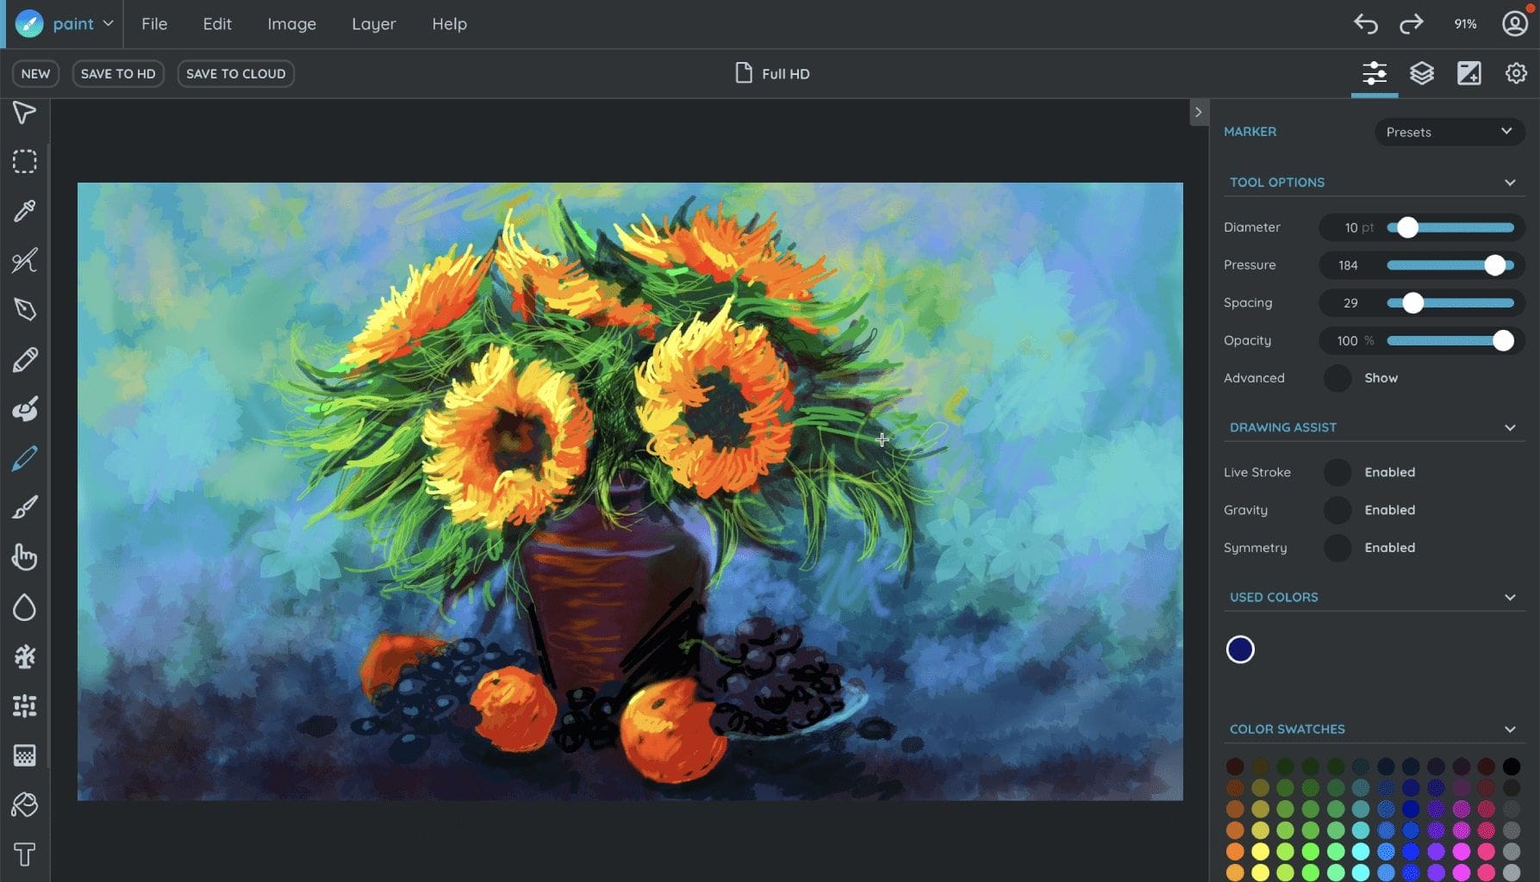Open the Image menu
1540x882 pixels.
click(x=291, y=23)
